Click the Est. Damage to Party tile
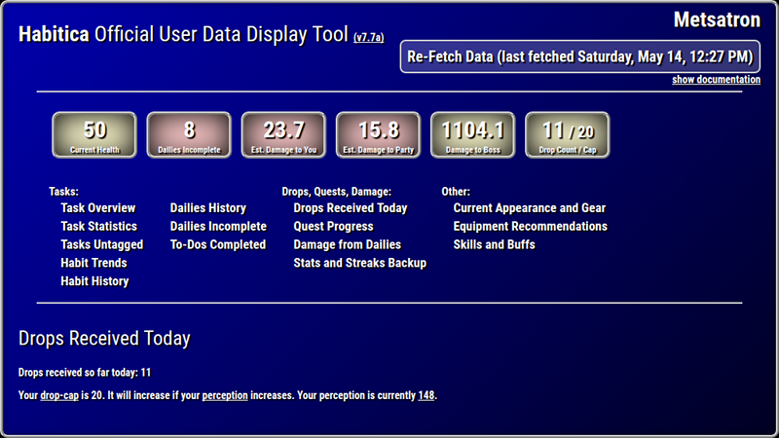Viewport: 779px width, 438px height. (378, 135)
